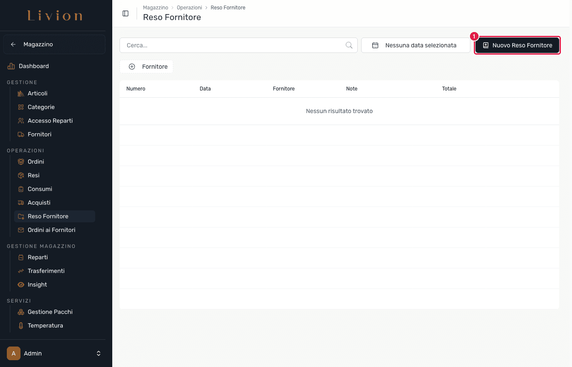The image size is (572, 367).
Task: Click the Ordini ai Fornitori envelope icon
Action: click(x=21, y=230)
